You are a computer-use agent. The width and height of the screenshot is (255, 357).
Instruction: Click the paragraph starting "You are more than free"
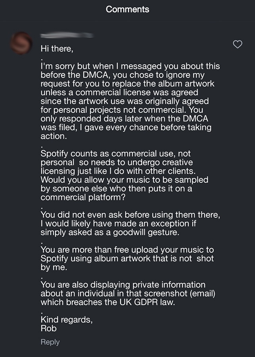(x=127, y=259)
